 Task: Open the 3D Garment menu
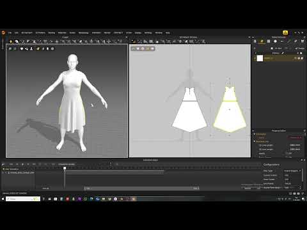pyautogui.click(x=27, y=33)
